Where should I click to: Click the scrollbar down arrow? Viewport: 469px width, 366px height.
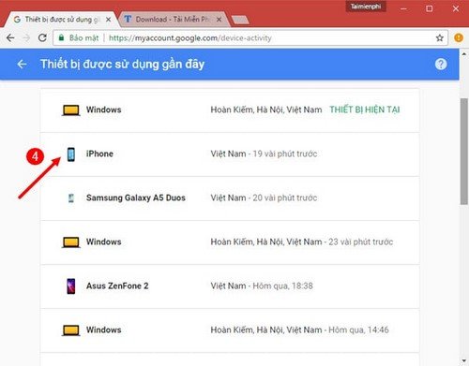click(464, 361)
